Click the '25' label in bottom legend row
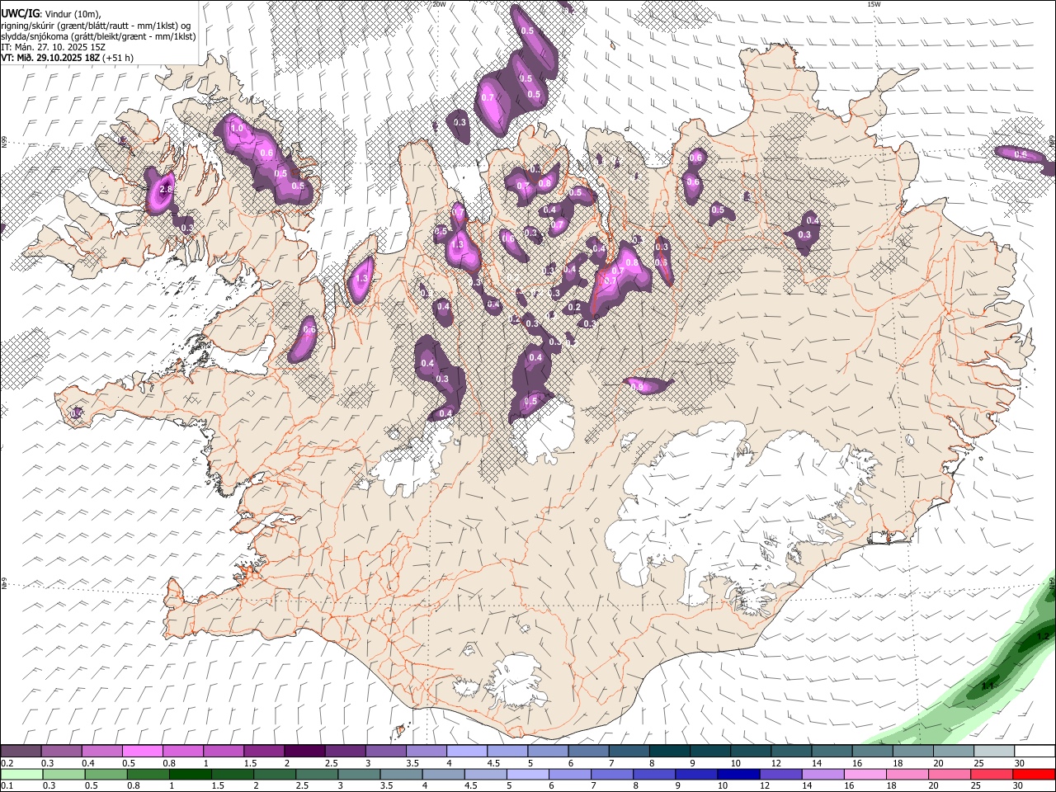Screen dimensions: 1056x792 point(975,785)
